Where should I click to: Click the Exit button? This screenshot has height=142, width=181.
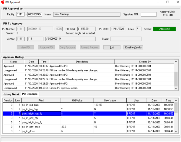click(112, 47)
